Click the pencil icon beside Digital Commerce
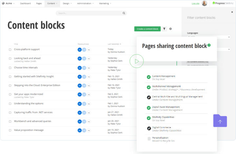236x154 pixels. tap(149, 128)
